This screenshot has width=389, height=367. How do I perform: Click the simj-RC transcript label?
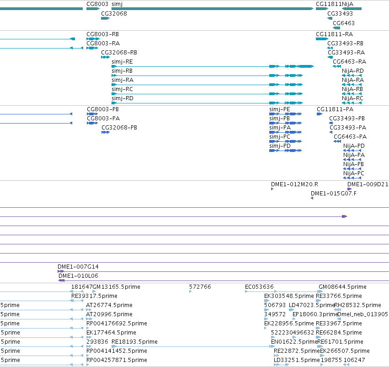click(122, 89)
